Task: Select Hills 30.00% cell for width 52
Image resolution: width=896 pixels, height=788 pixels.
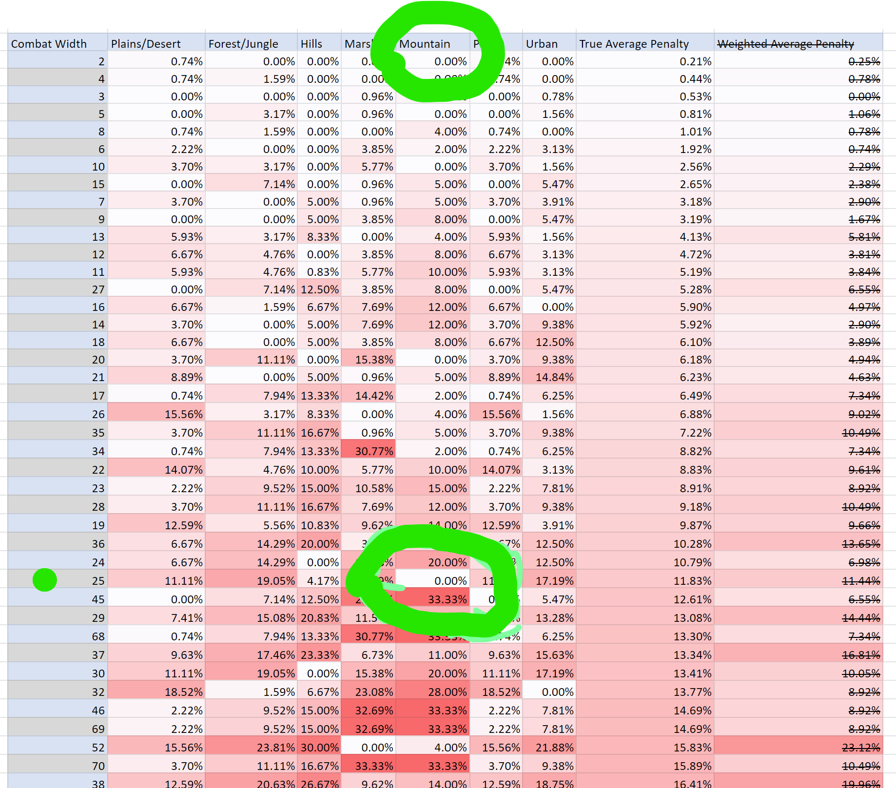Action: point(319,748)
